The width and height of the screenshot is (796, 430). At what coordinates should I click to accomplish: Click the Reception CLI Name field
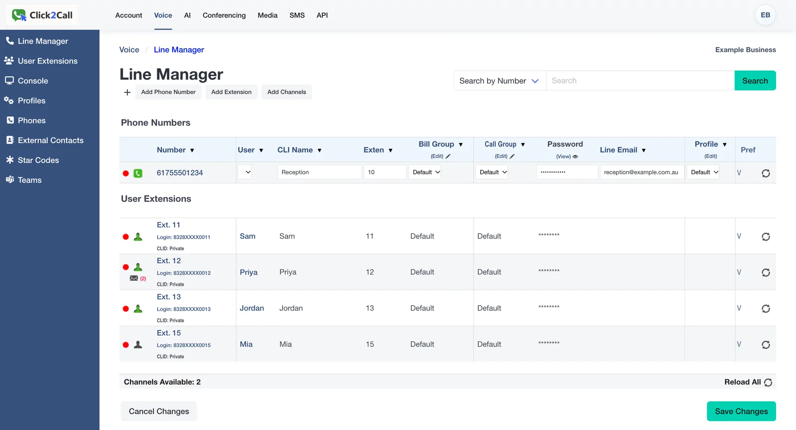pyautogui.click(x=319, y=172)
